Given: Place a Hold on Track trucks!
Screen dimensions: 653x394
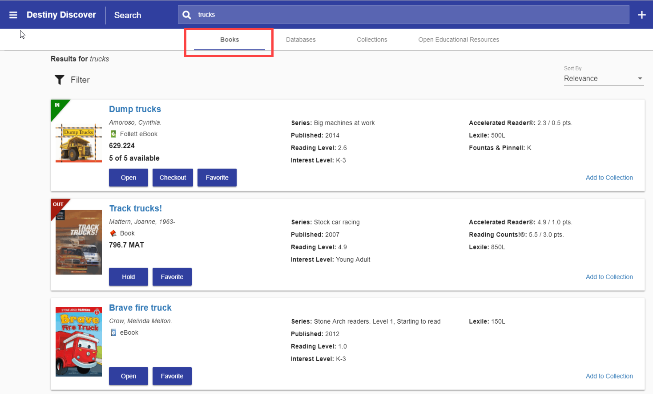Looking at the screenshot, I should click(x=128, y=277).
